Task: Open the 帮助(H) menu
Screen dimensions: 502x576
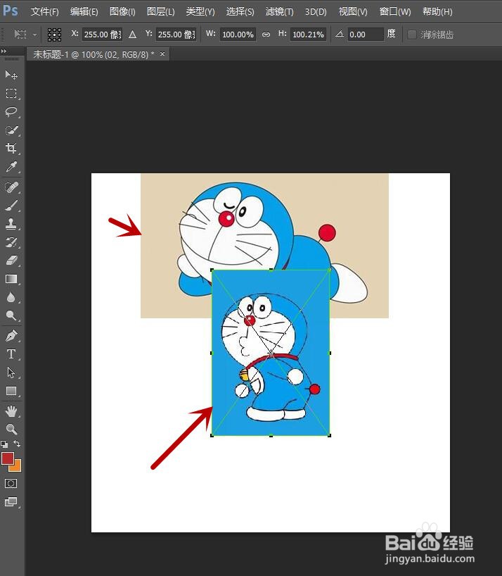Action: pos(437,12)
